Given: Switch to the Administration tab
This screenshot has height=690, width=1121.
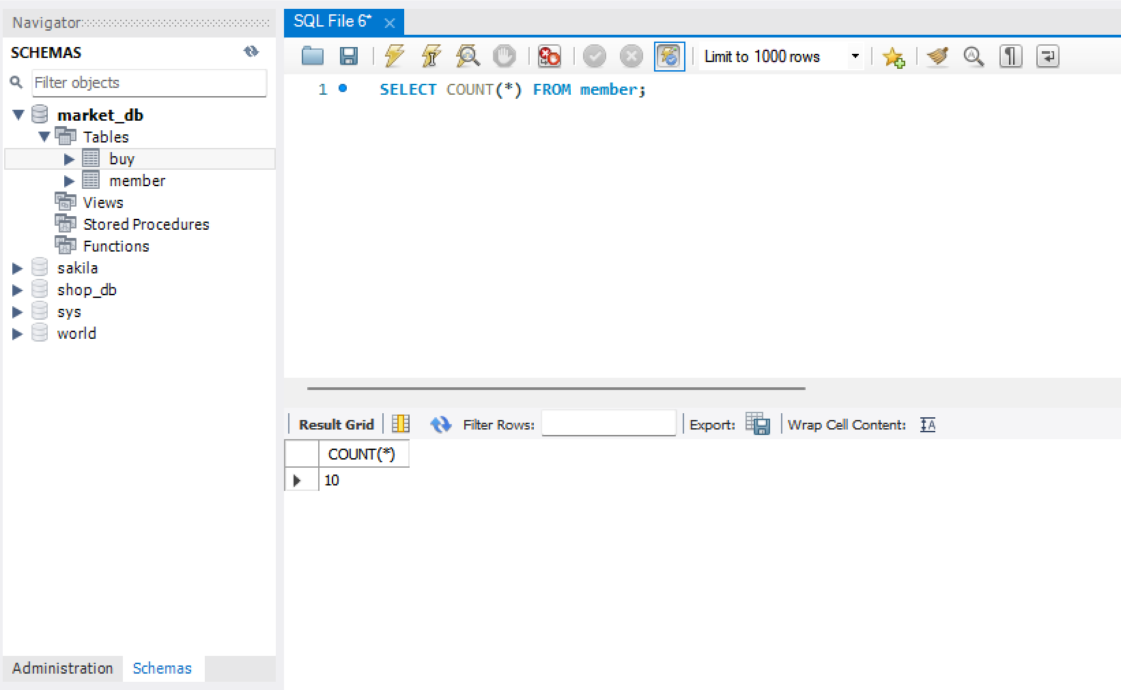Looking at the screenshot, I should [63, 668].
